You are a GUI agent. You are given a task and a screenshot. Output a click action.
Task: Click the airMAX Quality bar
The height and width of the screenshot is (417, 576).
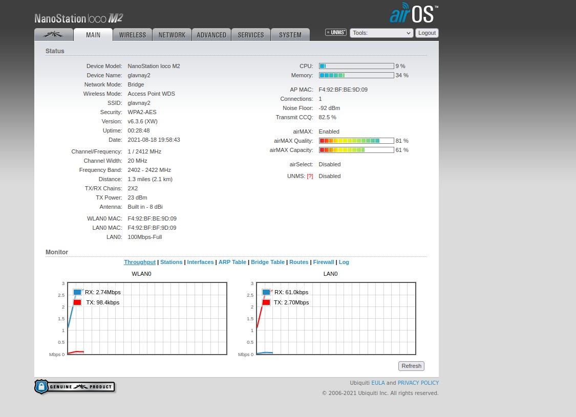point(356,141)
